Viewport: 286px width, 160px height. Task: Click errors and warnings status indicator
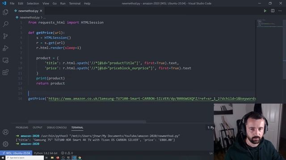coord(67,153)
